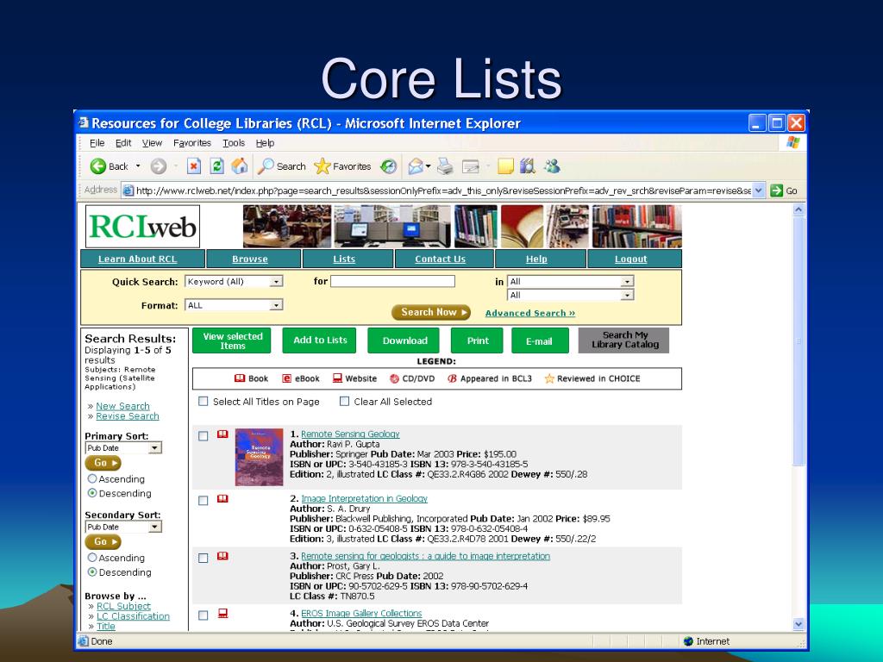Viewport: 883px width, 662px height.
Task: Click the Internet zone globe in the status bar
Action: (688, 641)
